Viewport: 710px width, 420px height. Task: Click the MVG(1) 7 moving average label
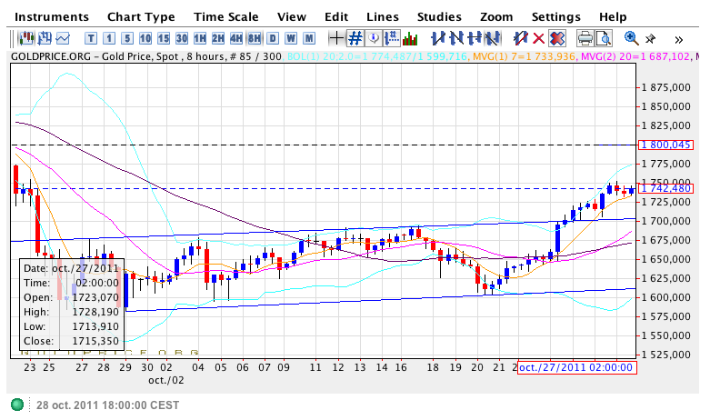524,57
